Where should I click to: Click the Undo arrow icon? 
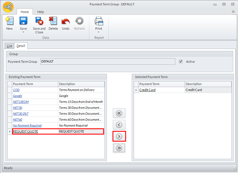66,21
